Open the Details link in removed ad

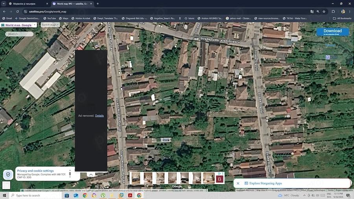coord(100,116)
